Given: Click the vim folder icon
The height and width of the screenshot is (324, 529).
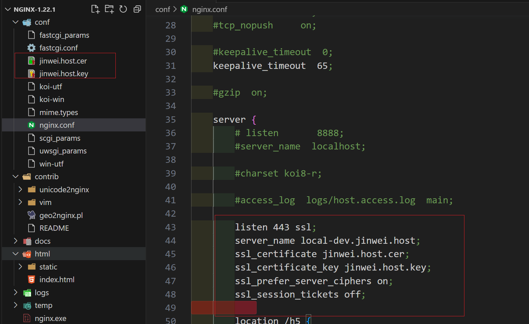Looking at the screenshot, I should click(x=31, y=202).
